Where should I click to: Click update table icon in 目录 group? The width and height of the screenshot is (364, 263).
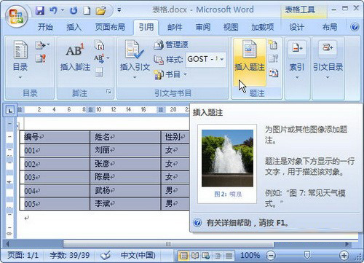(x=41, y=58)
